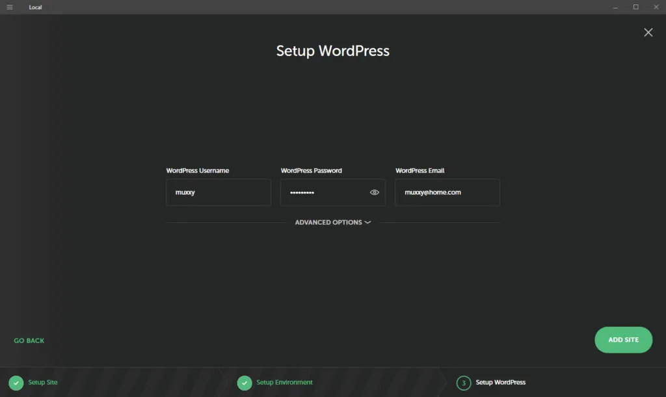Screen dimensions: 666x397
Task: Expand Advanced Options
Action: [332, 222]
